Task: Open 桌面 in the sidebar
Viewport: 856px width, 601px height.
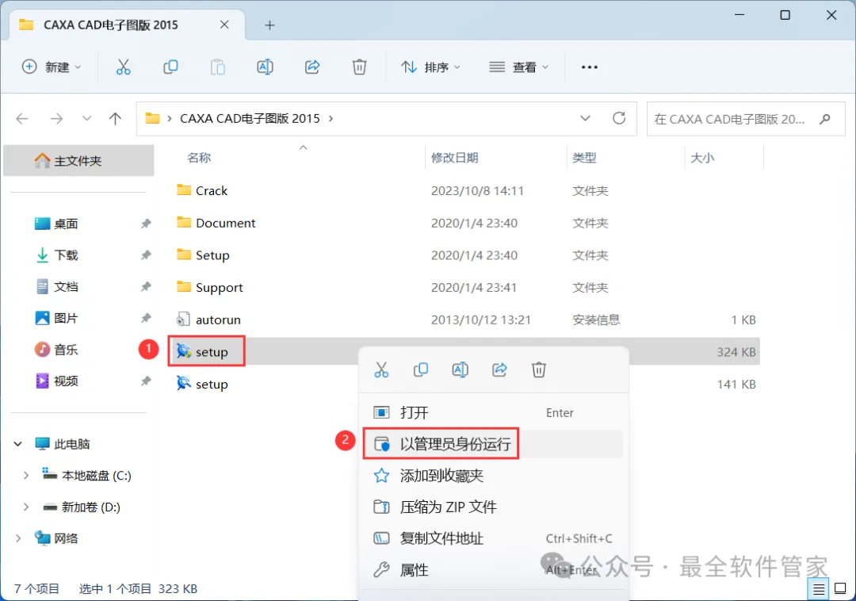Action: tap(66, 224)
